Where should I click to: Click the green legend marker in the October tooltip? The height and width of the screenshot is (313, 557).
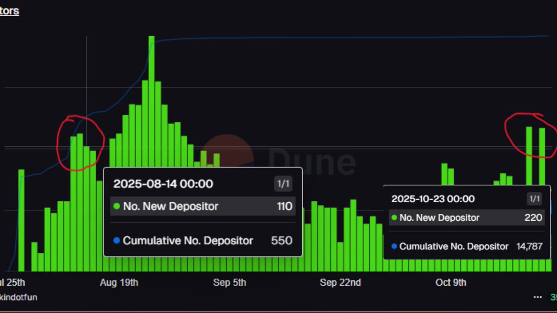pos(394,217)
